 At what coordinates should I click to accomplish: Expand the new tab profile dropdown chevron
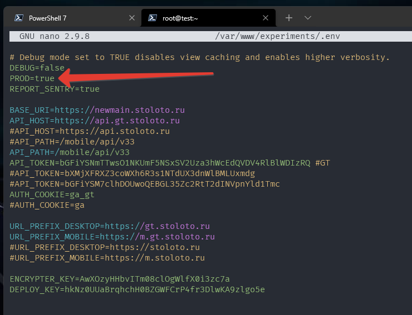pos(307,18)
